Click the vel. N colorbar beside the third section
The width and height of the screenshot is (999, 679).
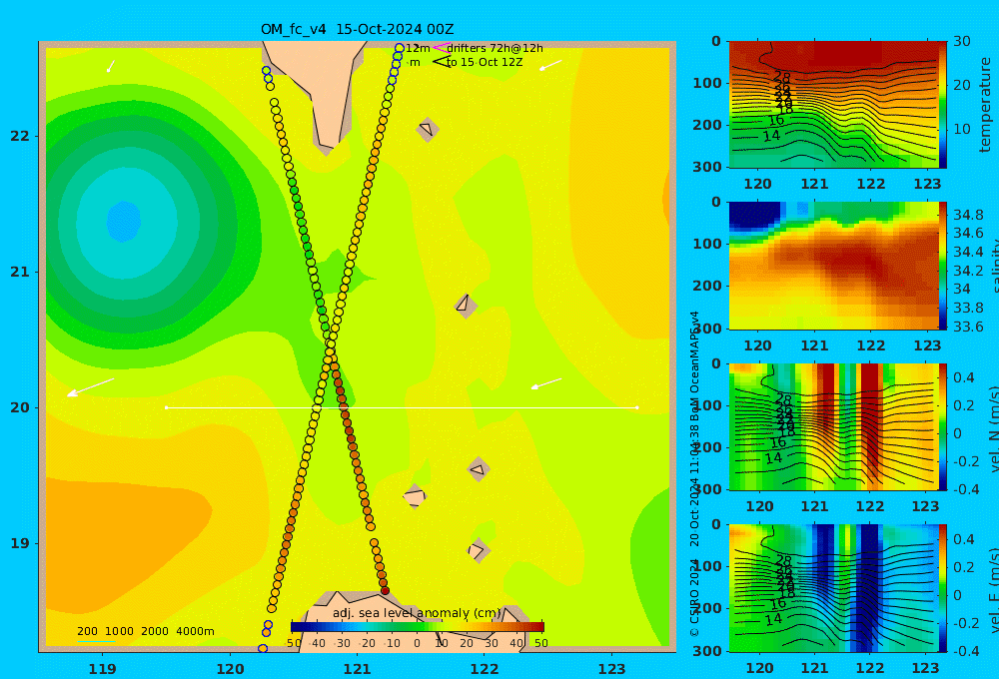coord(943,426)
